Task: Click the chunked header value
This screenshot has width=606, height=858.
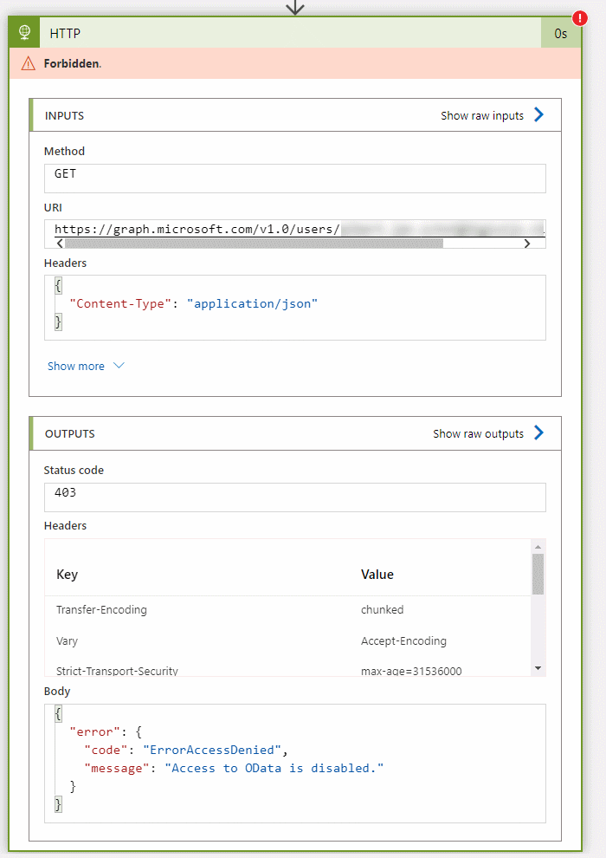Action: pyautogui.click(x=382, y=609)
